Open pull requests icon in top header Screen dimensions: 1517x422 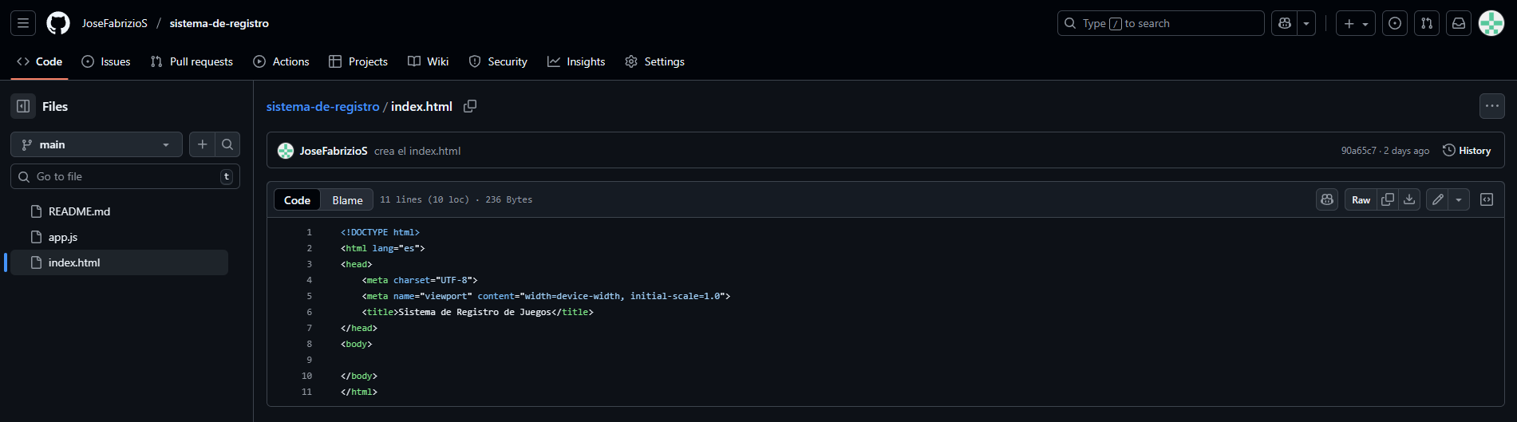pos(1427,23)
